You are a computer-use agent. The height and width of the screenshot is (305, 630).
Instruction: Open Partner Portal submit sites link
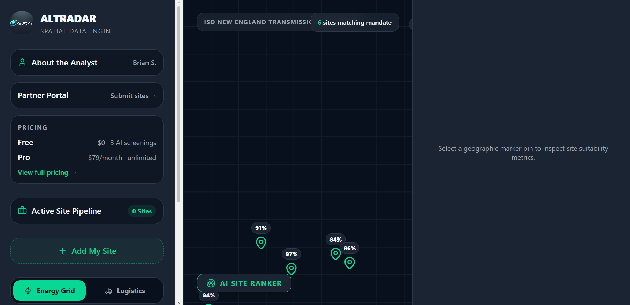coord(133,96)
